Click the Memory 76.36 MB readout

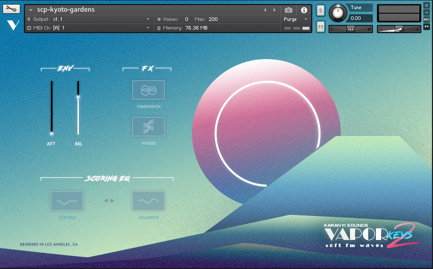pyautogui.click(x=196, y=28)
